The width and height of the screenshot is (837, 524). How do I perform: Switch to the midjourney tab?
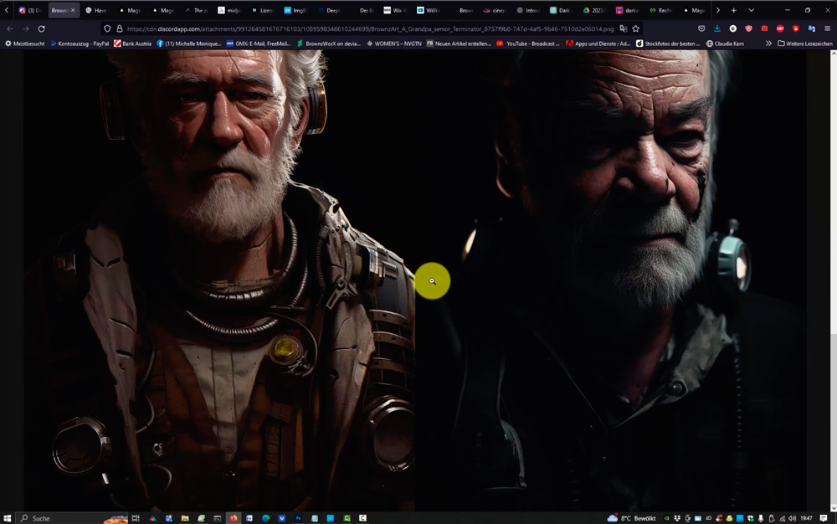point(233,10)
